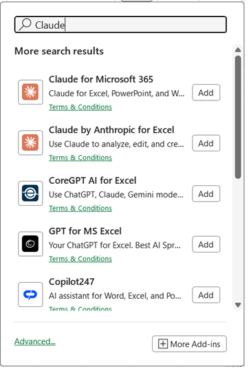This screenshot has height=371, width=249.
Task: Click description 'AI assistant for Word, Excel, and Po...'
Action: tap(115, 296)
